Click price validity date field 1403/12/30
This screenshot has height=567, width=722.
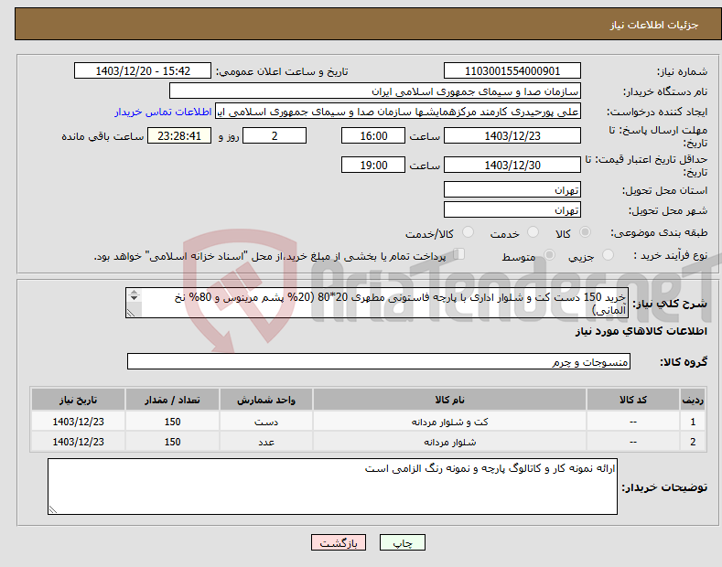click(512, 165)
